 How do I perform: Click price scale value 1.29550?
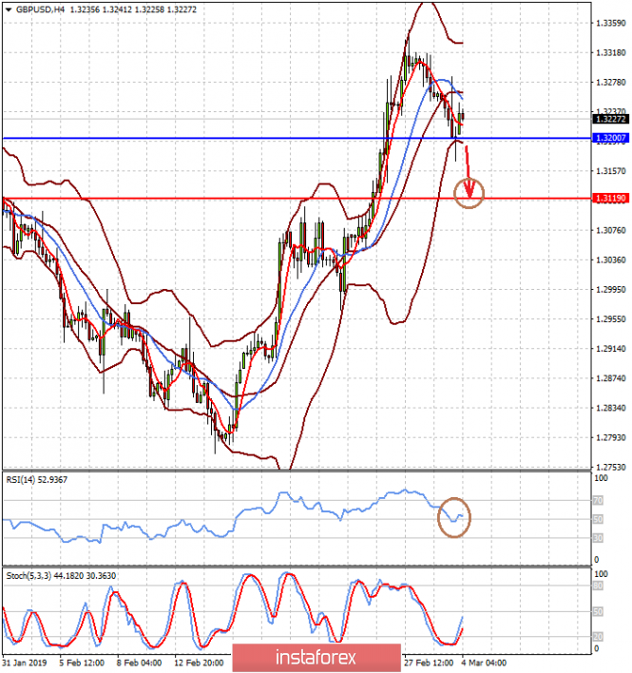(611, 319)
